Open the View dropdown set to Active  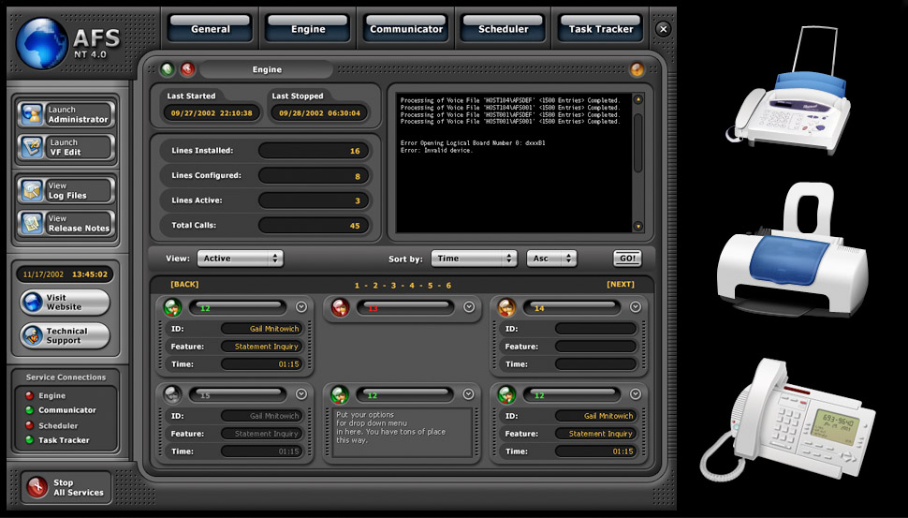pyautogui.click(x=241, y=259)
